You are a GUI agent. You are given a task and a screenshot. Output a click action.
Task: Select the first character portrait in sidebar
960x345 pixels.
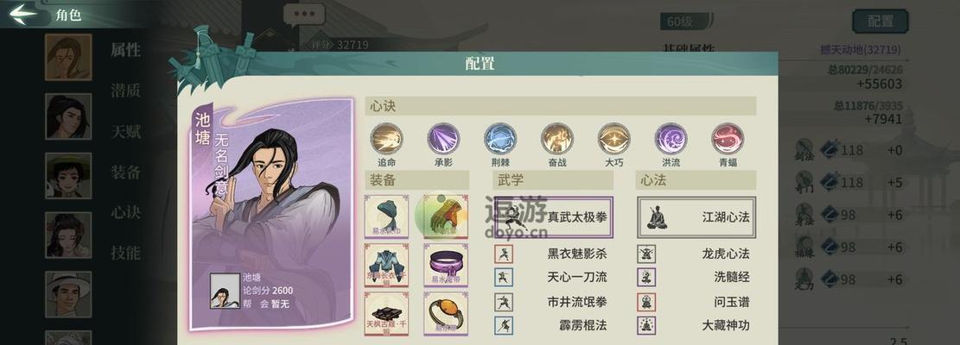pos(68,57)
